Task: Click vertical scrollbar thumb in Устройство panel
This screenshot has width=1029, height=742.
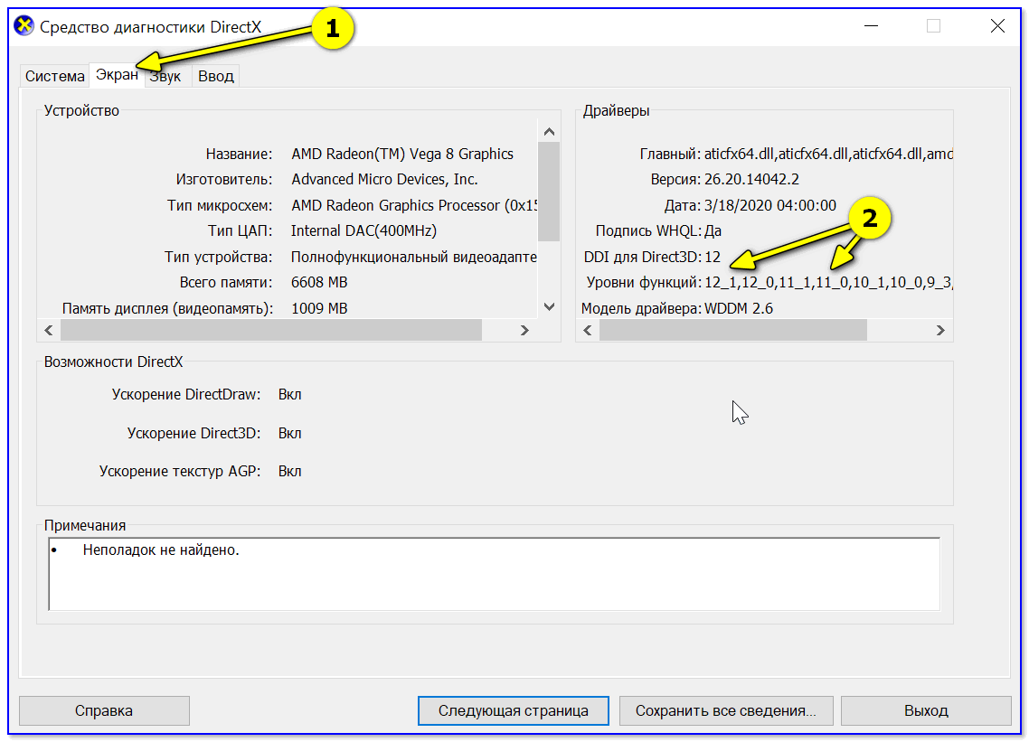Action: point(549,191)
